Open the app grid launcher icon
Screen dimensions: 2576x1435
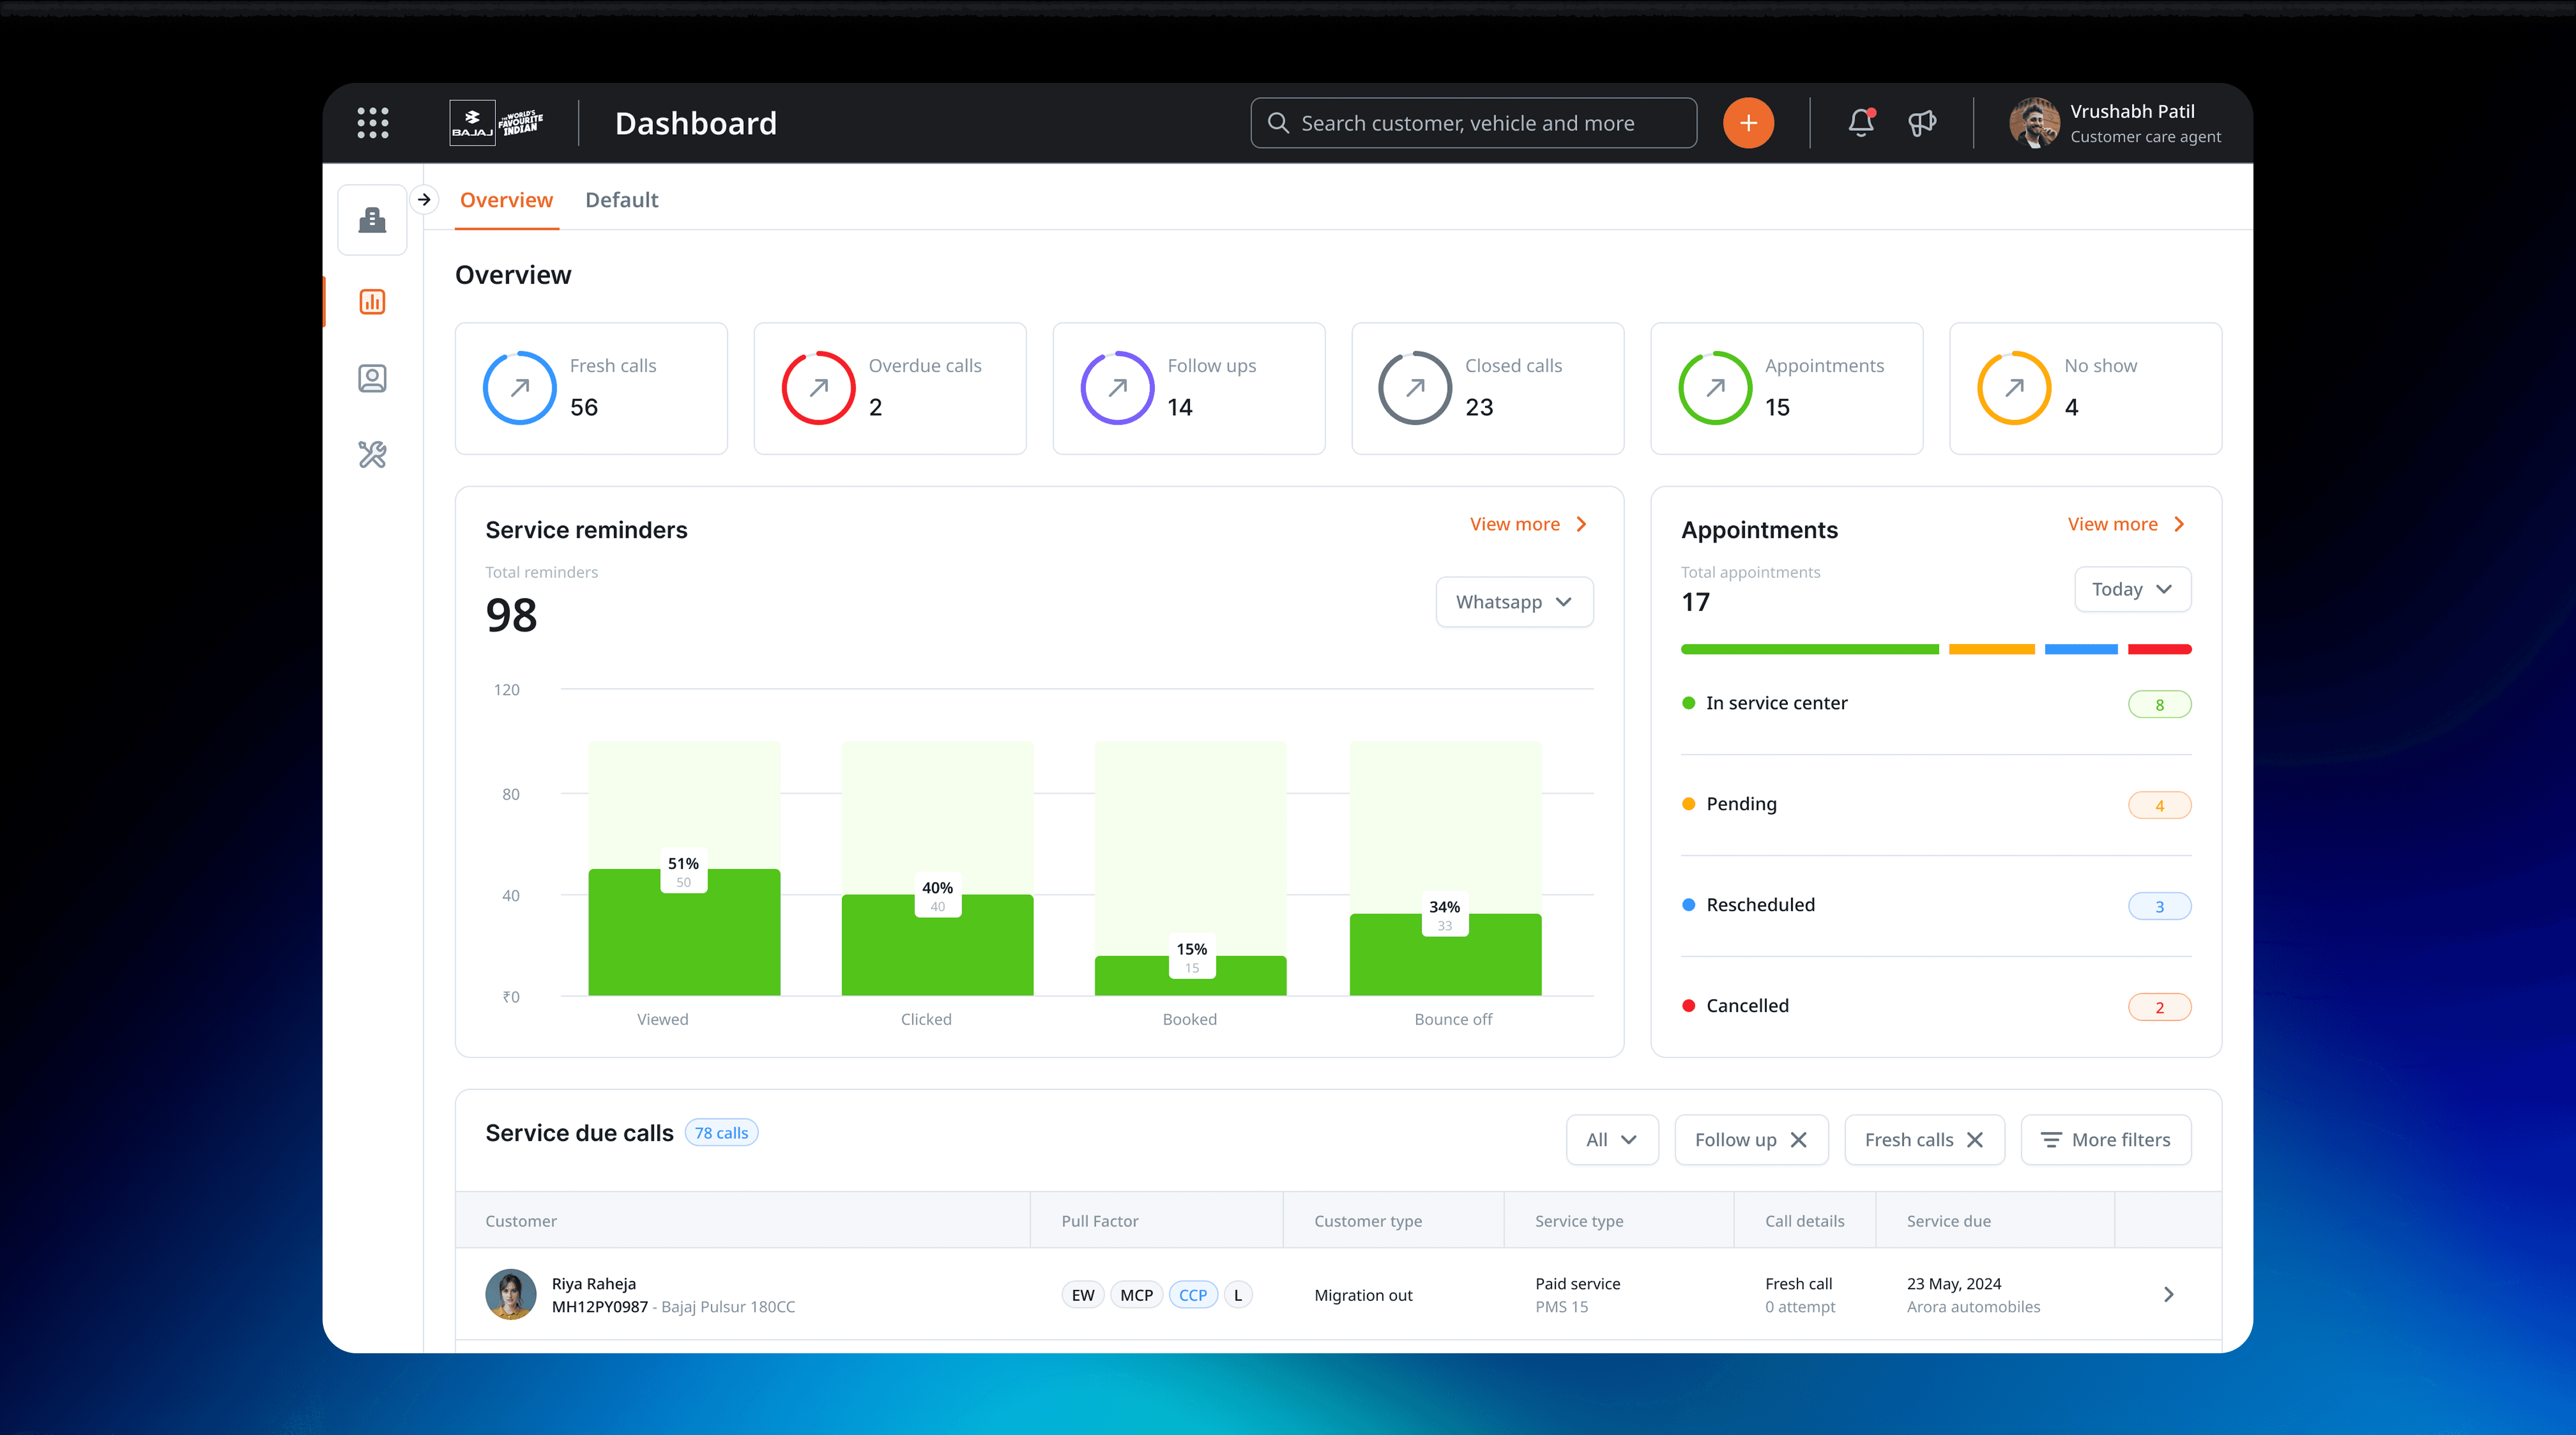coord(372,122)
